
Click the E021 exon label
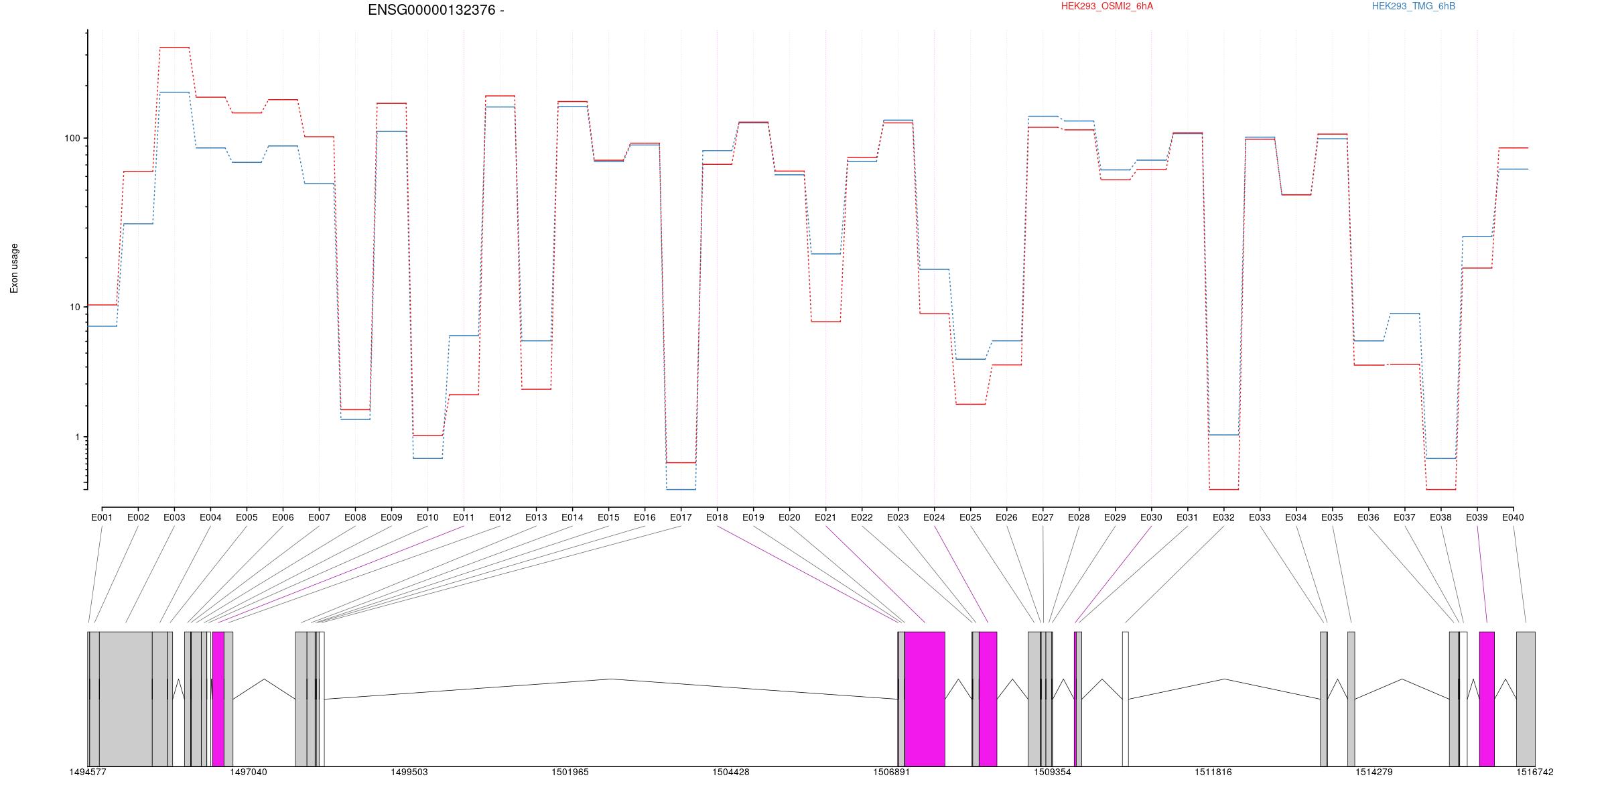click(825, 517)
